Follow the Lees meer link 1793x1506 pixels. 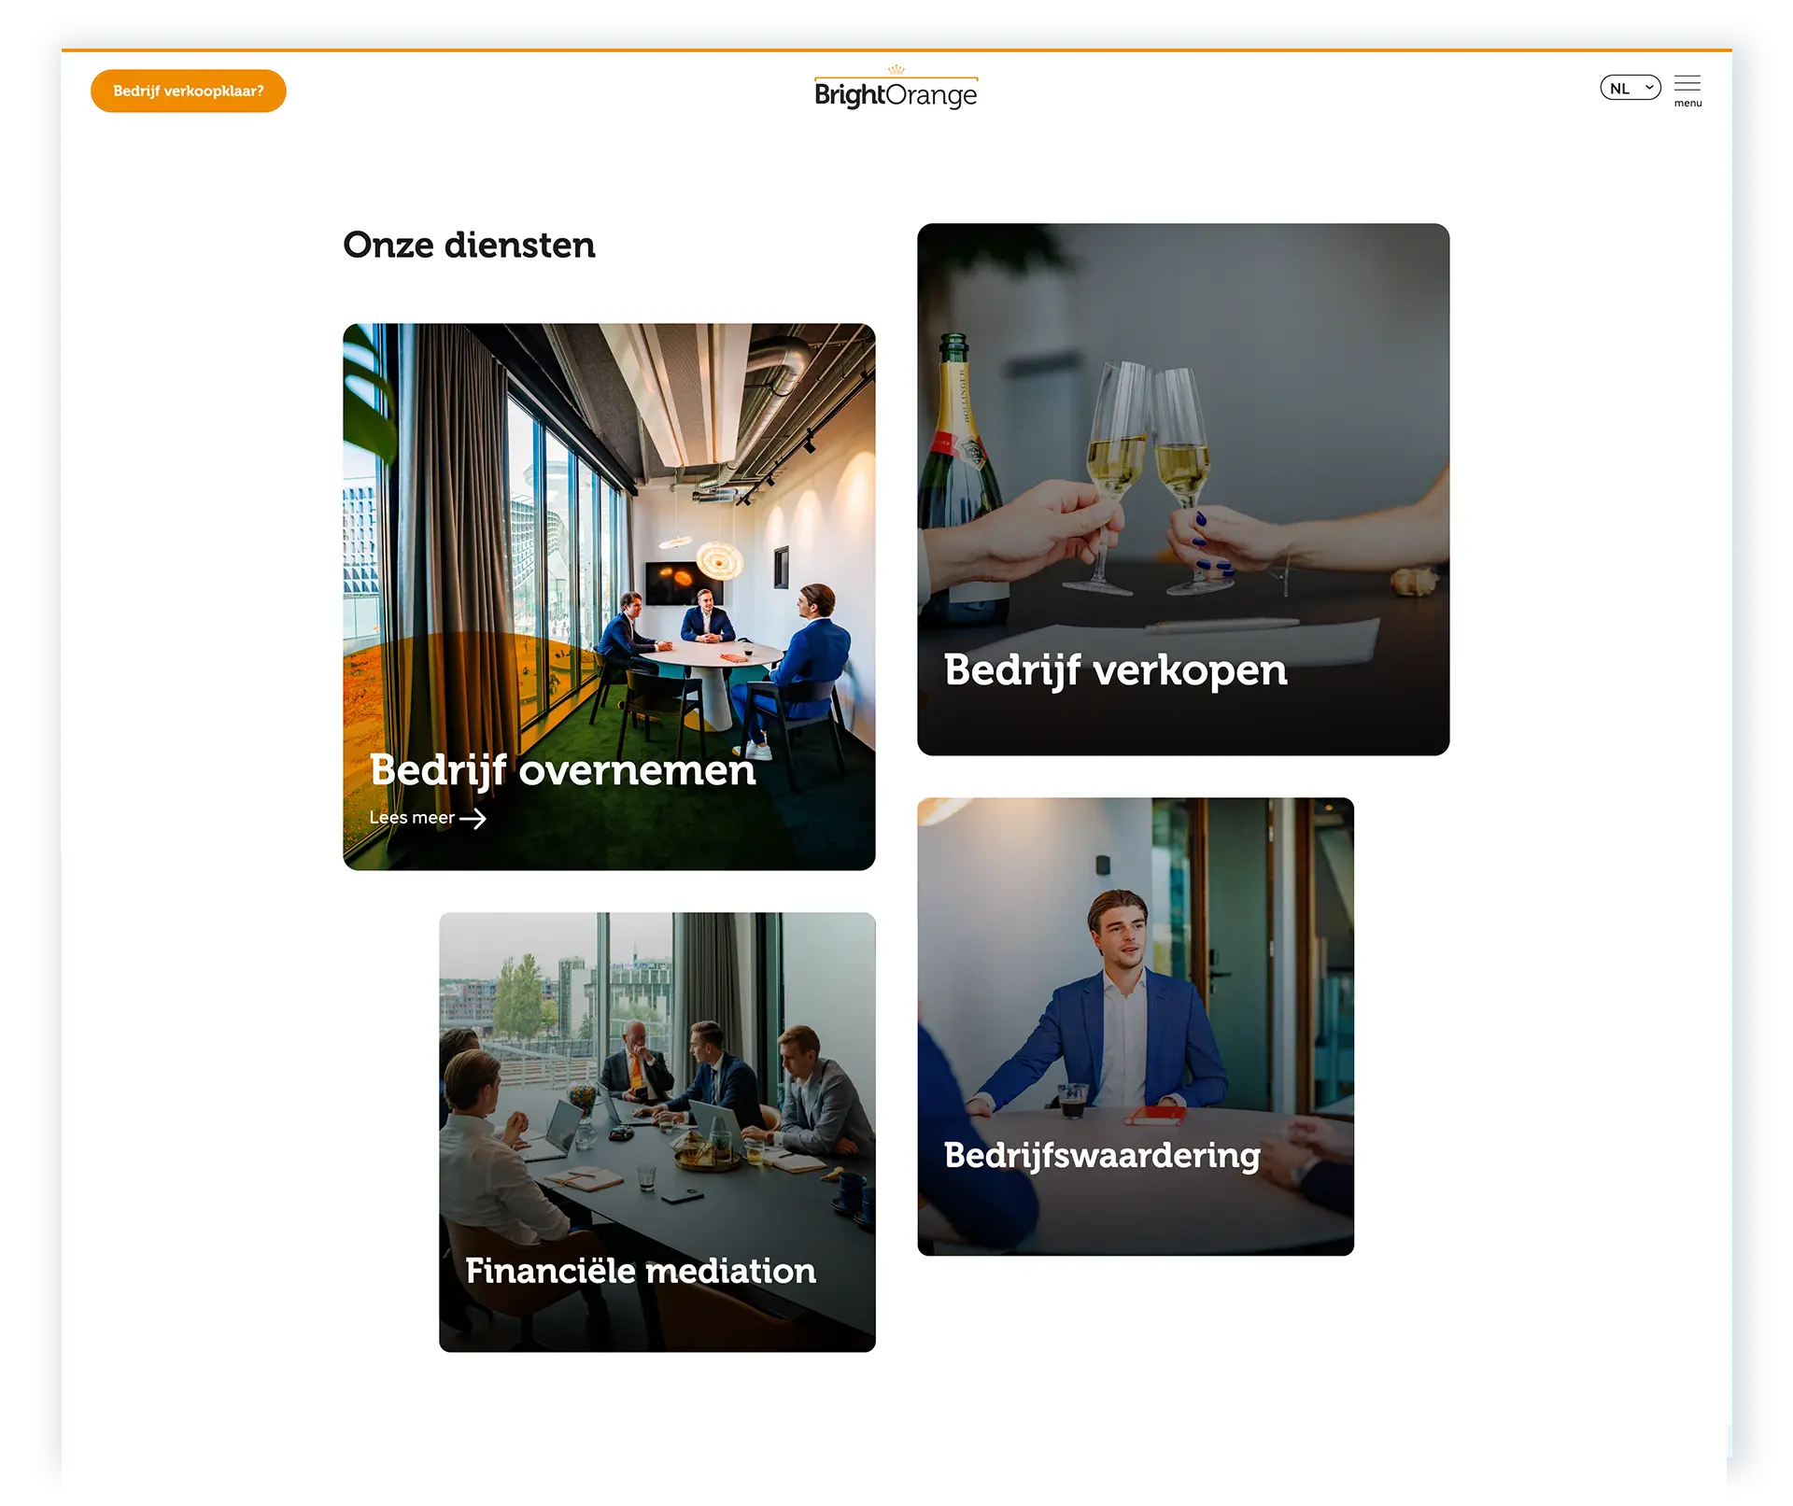pyautogui.click(x=427, y=818)
